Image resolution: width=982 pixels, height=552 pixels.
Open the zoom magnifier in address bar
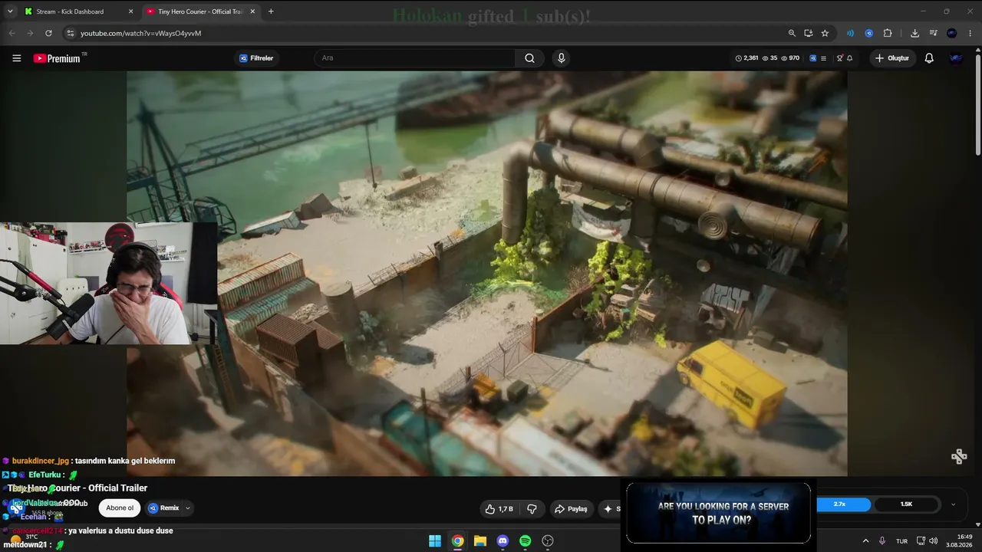tap(792, 33)
